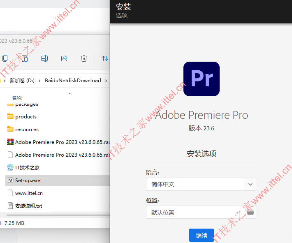Select the www.ittel.cn file name
The height and width of the screenshot is (243, 292).
pos(29,193)
